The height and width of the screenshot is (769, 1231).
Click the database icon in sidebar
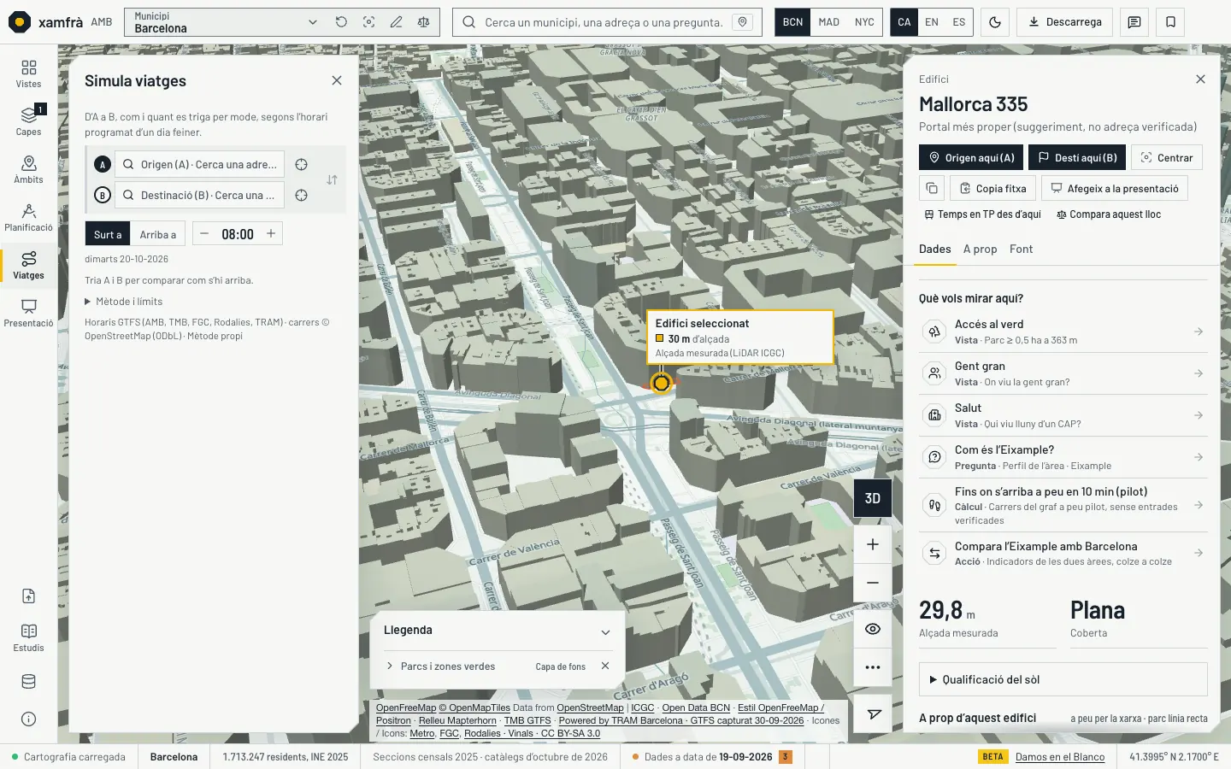tap(28, 682)
